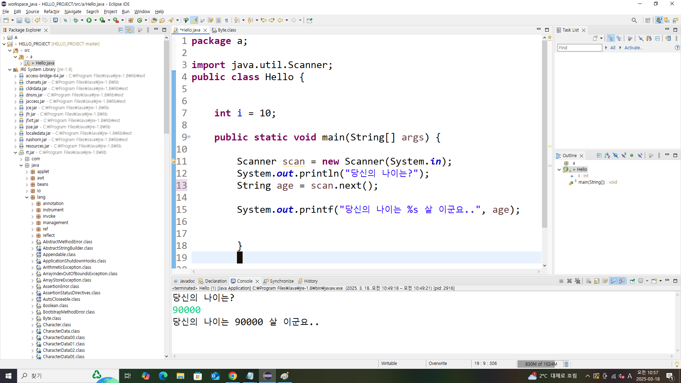The height and width of the screenshot is (383, 681).
Task: Toggle Word Wrap in Console toolbar
Action: pyautogui.click(x=605, y=281)
